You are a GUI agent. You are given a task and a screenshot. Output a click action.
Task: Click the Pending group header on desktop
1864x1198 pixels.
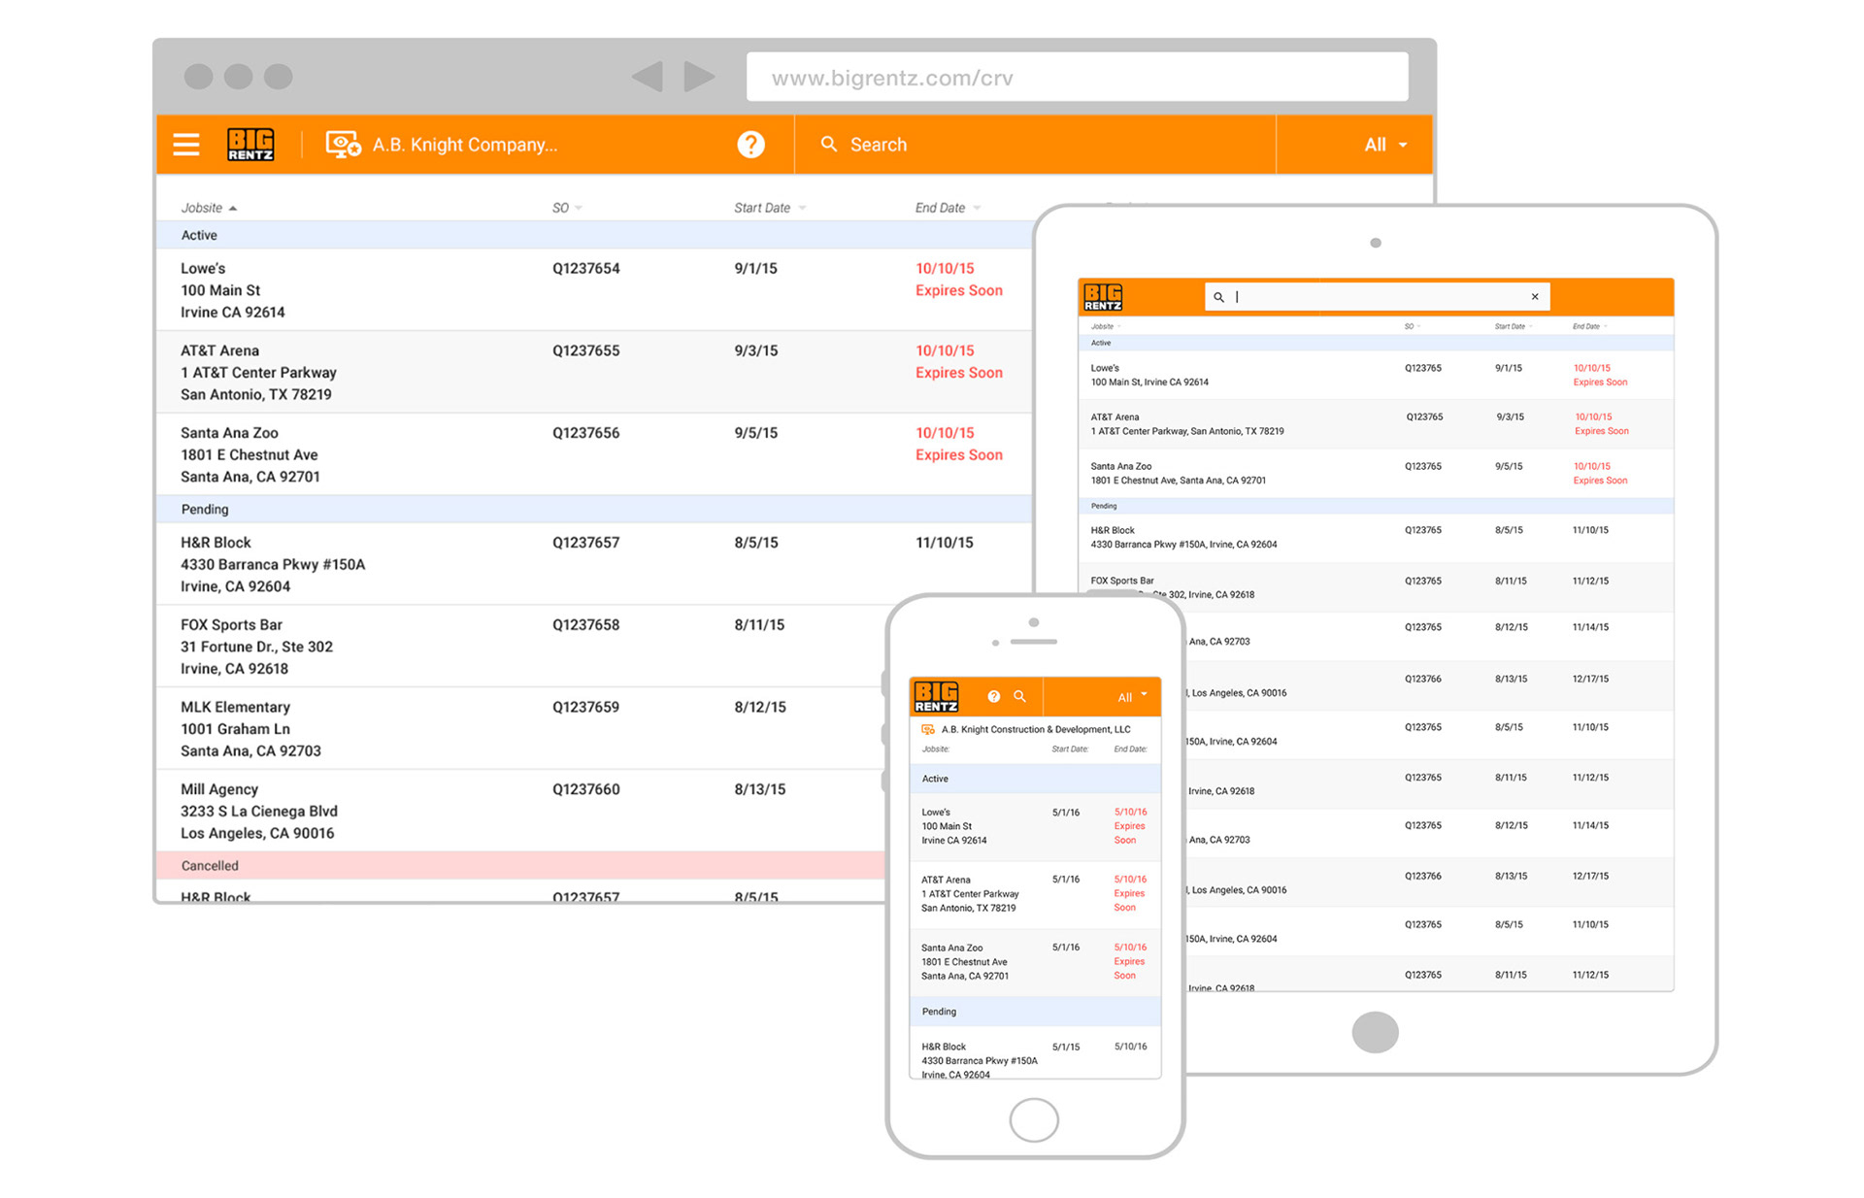[x=594, y=509]
